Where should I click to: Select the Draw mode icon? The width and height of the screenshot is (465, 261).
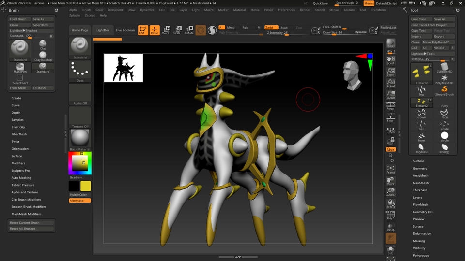[154, 30]
